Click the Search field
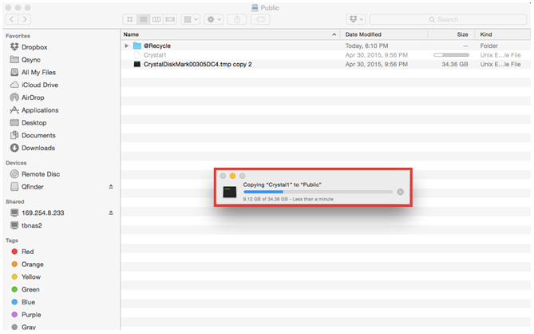Screen dimensions: 534x334 447,19
